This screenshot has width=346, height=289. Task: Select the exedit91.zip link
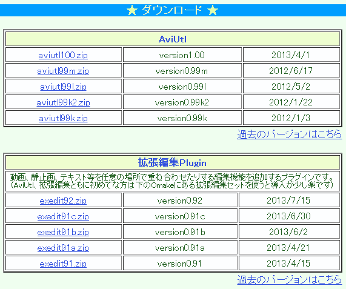click(x=63, y=264)
